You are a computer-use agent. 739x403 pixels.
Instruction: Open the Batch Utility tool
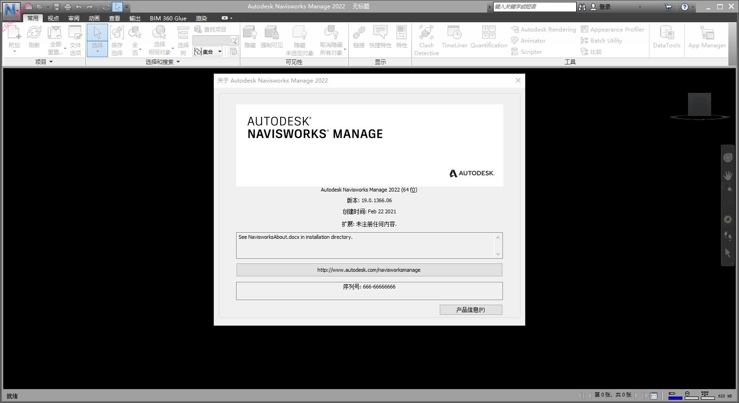click(601, 40)
